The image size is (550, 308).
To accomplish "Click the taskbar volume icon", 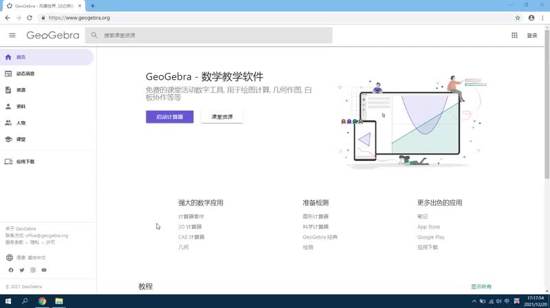I will (499, 301).
